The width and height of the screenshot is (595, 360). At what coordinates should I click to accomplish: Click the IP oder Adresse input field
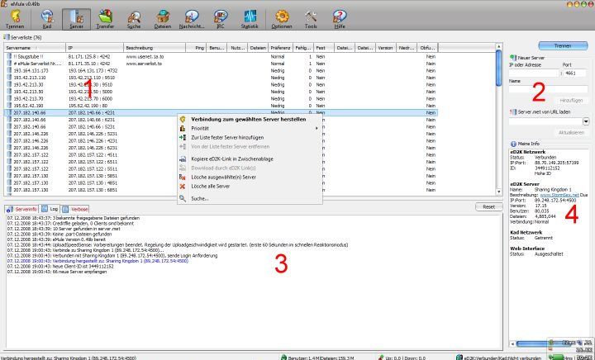[533, 73]
